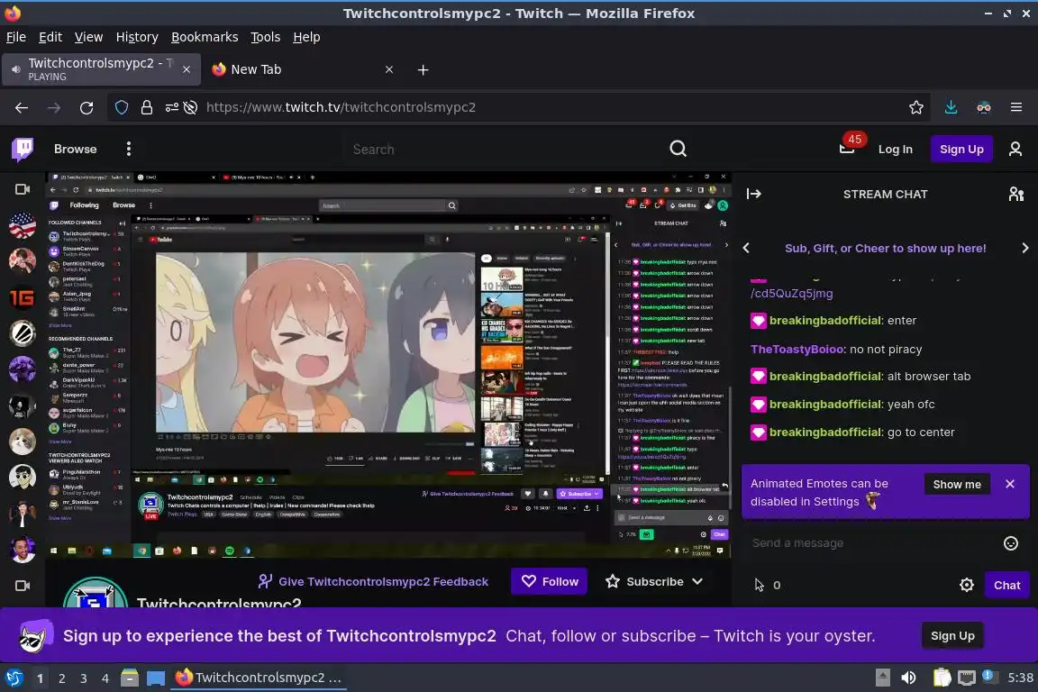The image size is (1038, 692).
Task: Mute the playing Twitchcontrolsmypc2 tab audio
Action: (16, 69)
